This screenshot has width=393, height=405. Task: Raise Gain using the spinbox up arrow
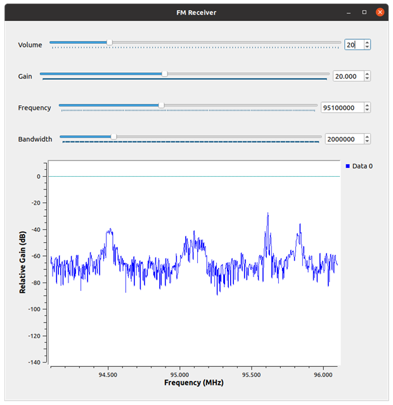tap(368, 74)
